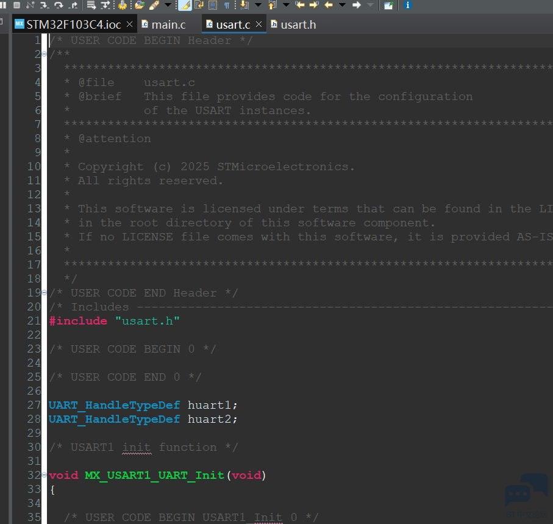
Task: Click the Open Element folder icon
Action: pos(140,5)
